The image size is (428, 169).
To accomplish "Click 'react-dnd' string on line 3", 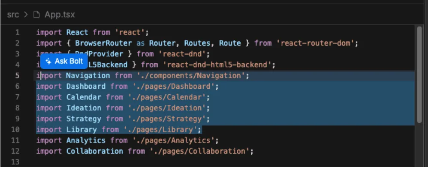I will [x=182, y=54].
